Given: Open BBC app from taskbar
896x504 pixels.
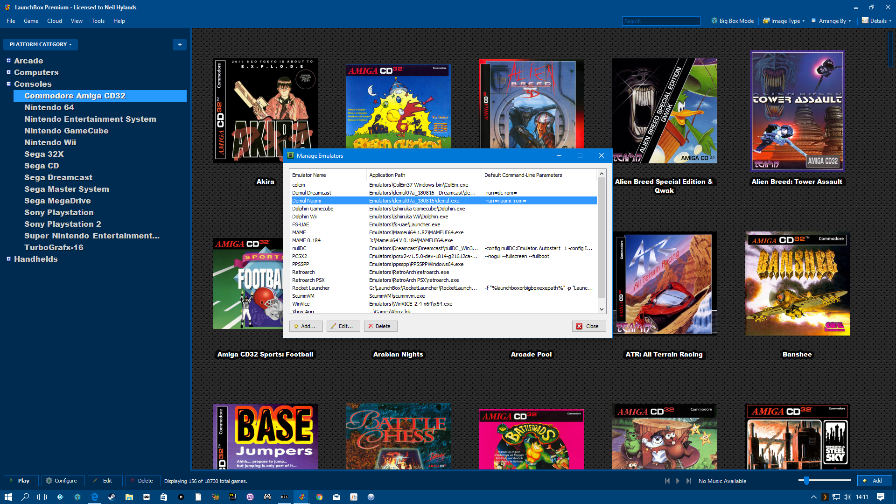Looking at the screenshot, I should pos(285,497).
